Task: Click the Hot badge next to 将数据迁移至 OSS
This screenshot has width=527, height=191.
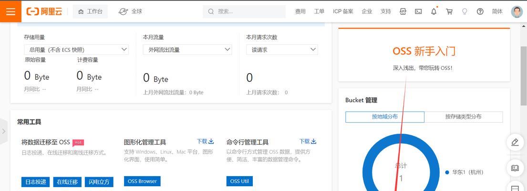Action: pyautogui.click(x=78, y=143)
